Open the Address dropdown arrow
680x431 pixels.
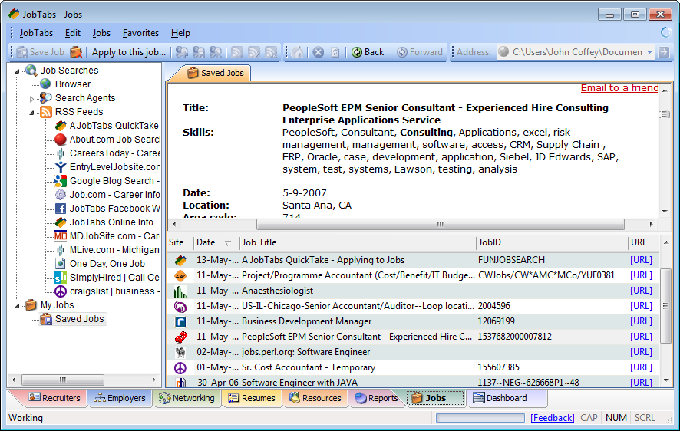pyautogui.click(x=649, y=52)
